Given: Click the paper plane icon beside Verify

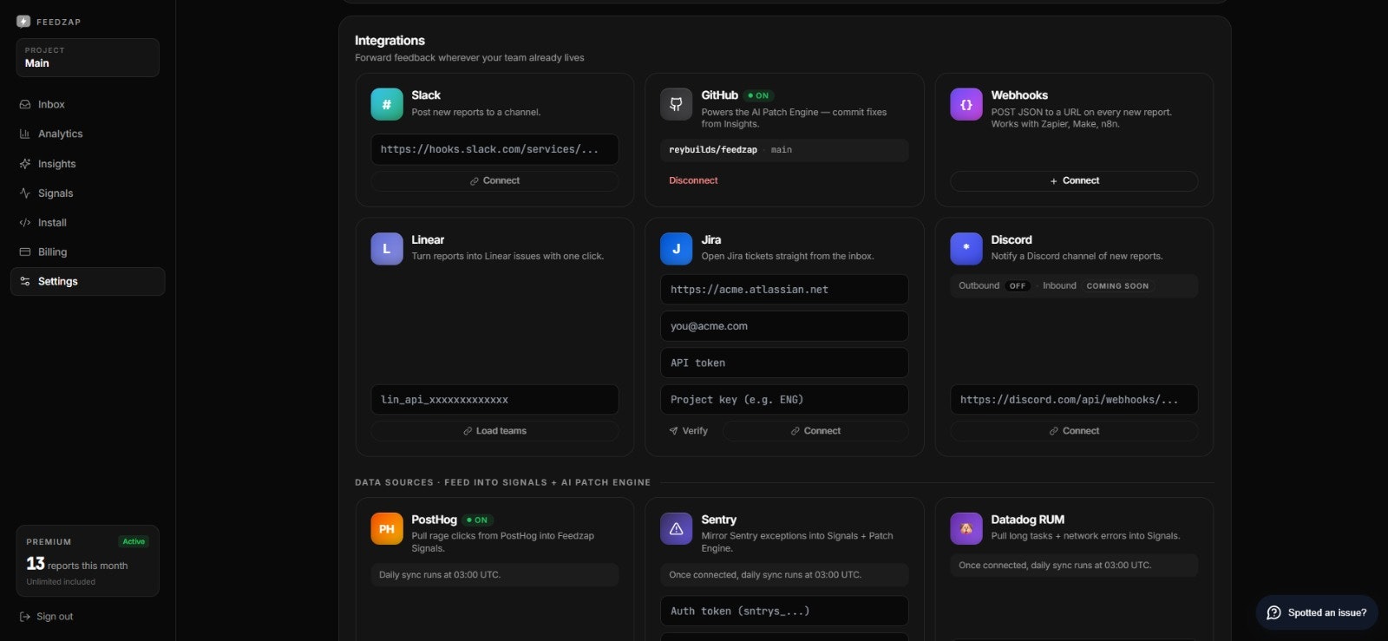Looking at the screenshot, I should click(673, 431).
